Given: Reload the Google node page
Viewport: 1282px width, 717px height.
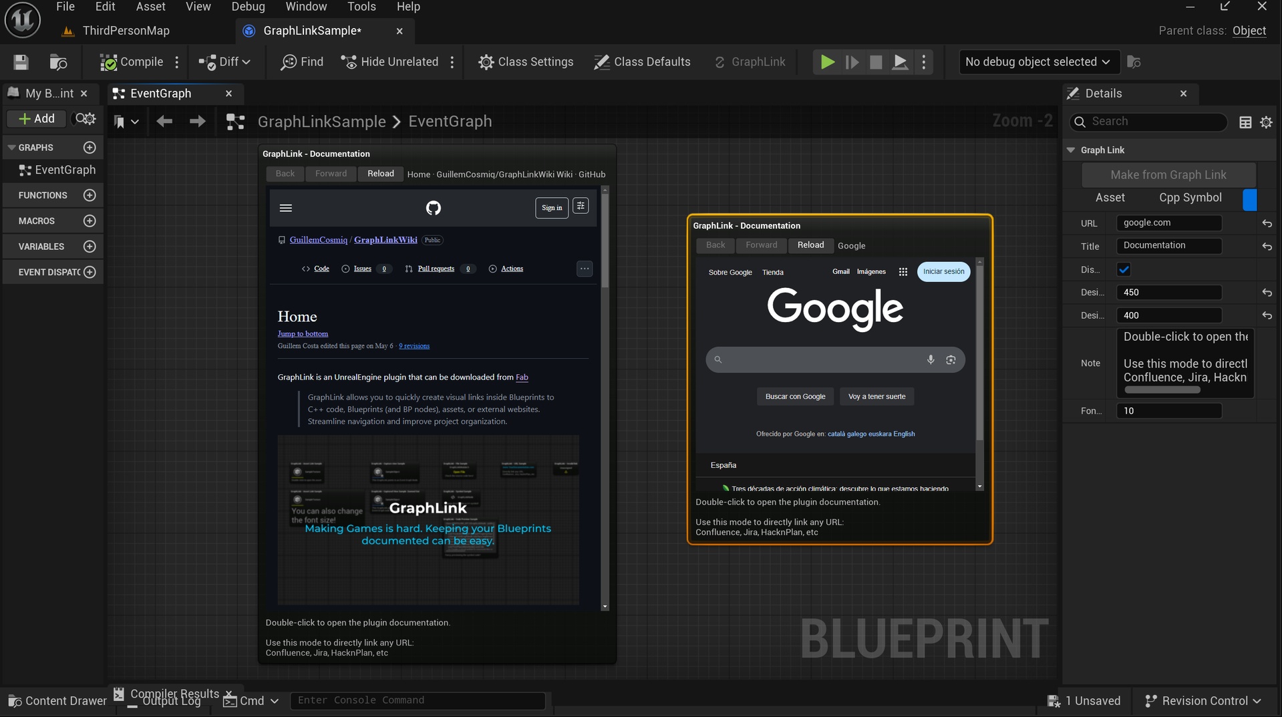Looking at the screenshot, I should [x=810, y=245].
